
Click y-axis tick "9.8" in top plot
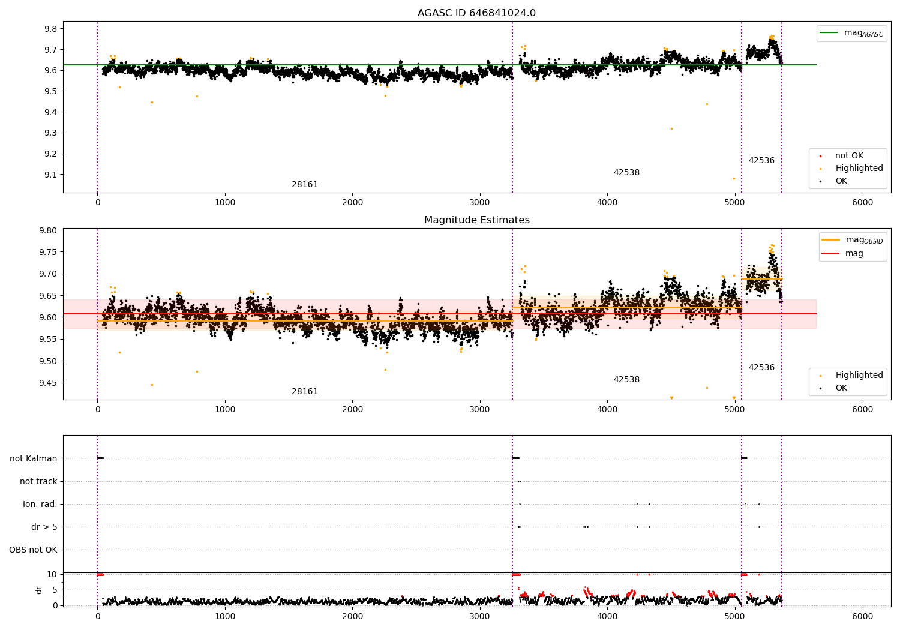[x=51, y=29]
